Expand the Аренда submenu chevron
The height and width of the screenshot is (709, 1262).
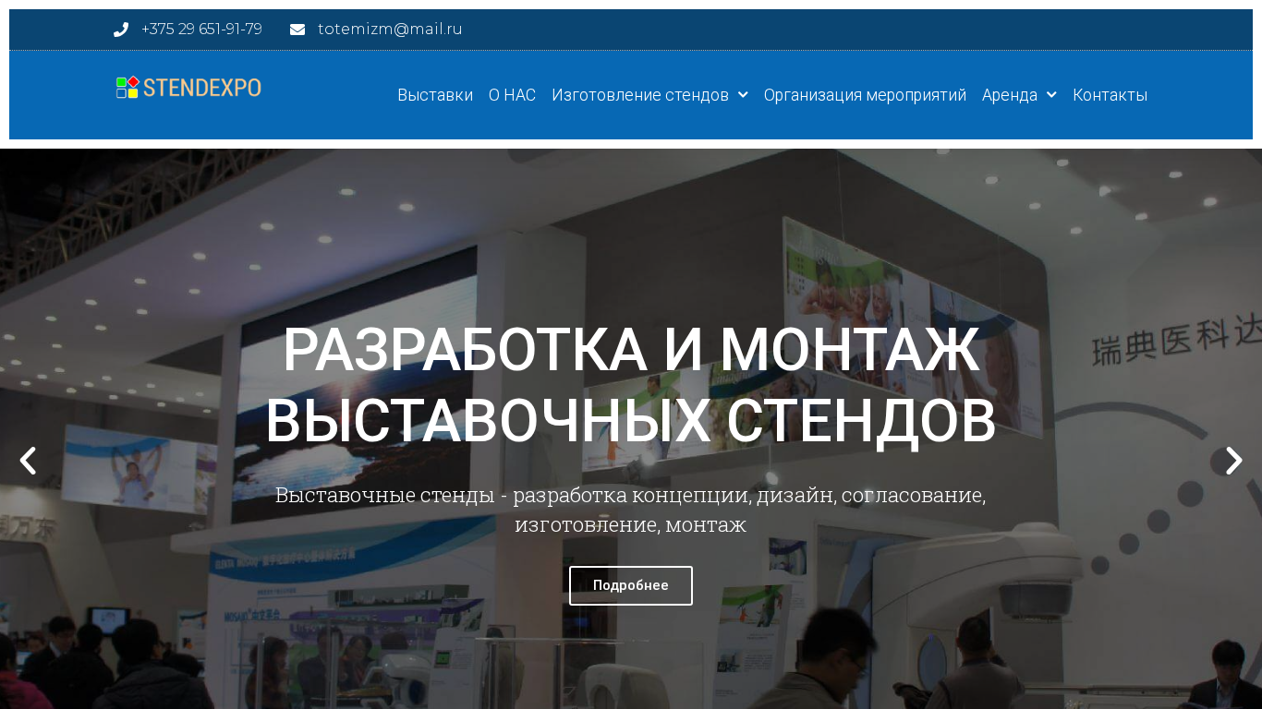click(1051, 94)
